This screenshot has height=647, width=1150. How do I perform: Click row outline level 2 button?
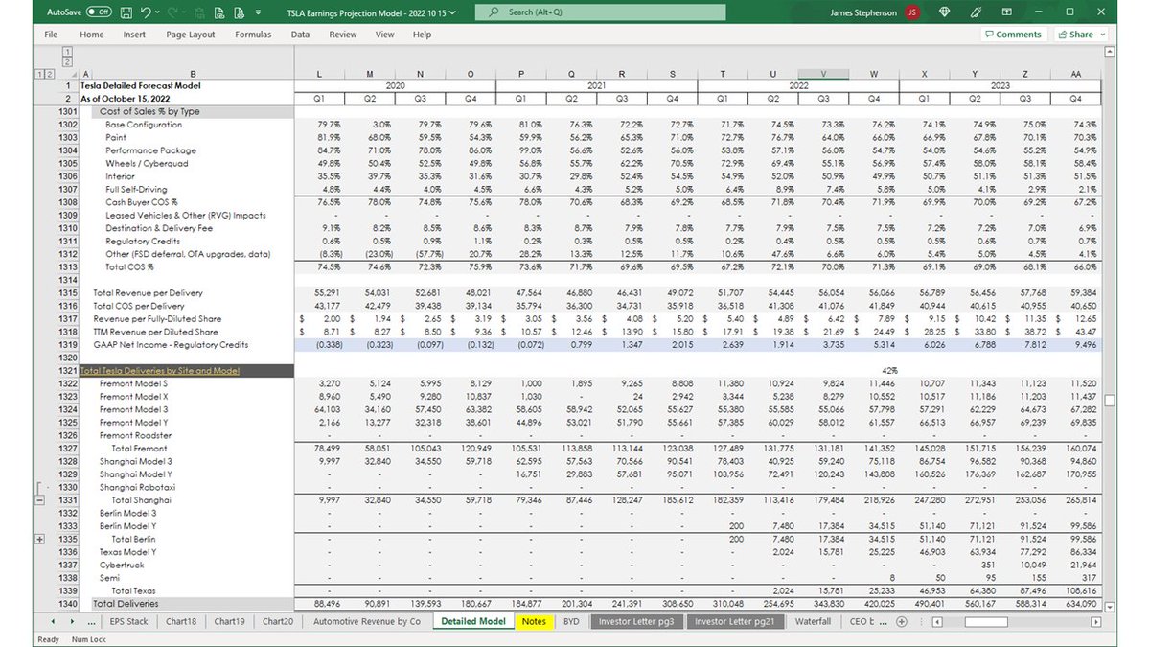(x=49, y=73)
